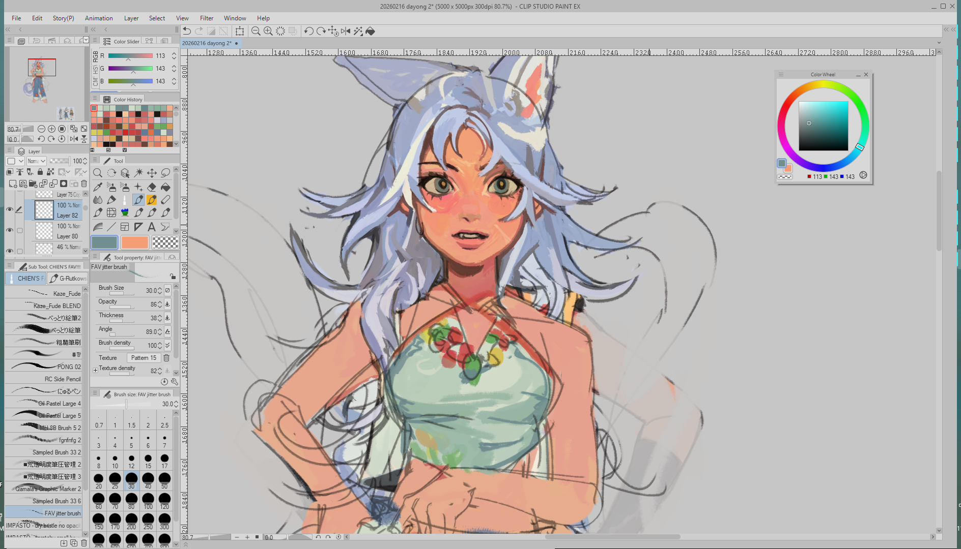Open the layer blending mode dropdown

click(37, 161)
